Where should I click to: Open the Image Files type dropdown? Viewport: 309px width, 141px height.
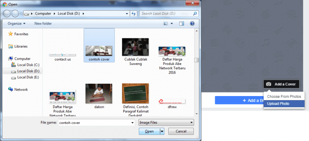coord(166,123)
